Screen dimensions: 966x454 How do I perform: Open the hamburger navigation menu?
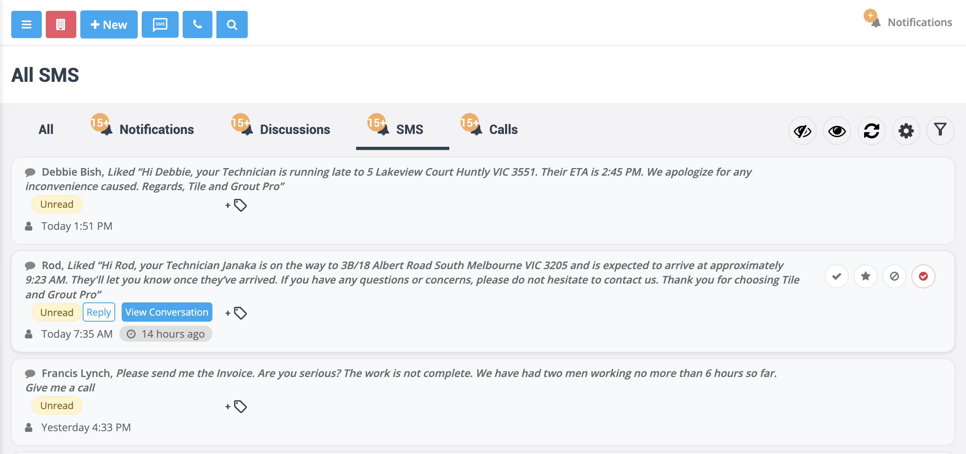click(26, 24)
